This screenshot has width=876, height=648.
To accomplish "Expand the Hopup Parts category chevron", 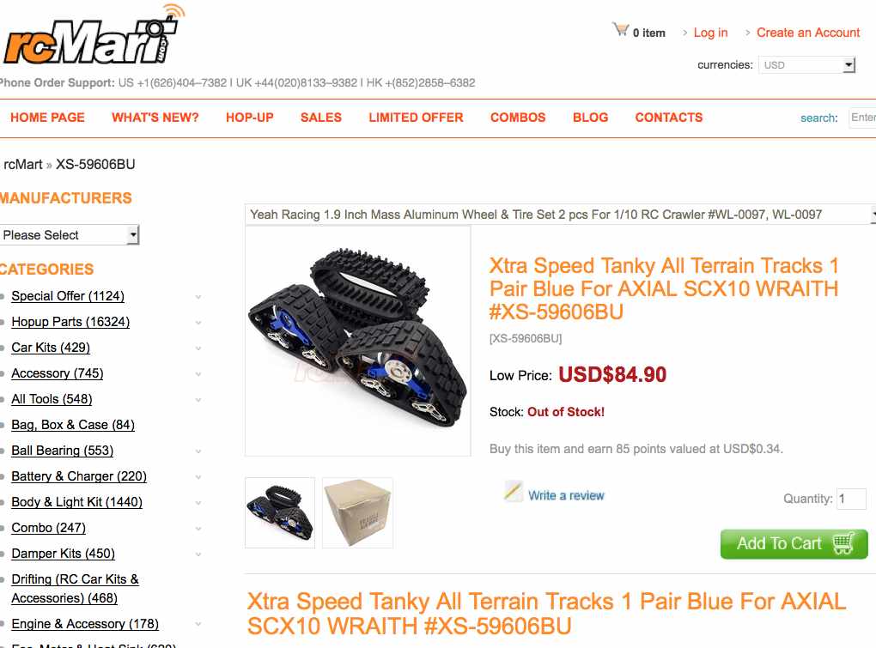I will [198, 323].
